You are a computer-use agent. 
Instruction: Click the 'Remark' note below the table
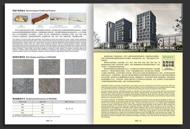[x=36, y=116]
